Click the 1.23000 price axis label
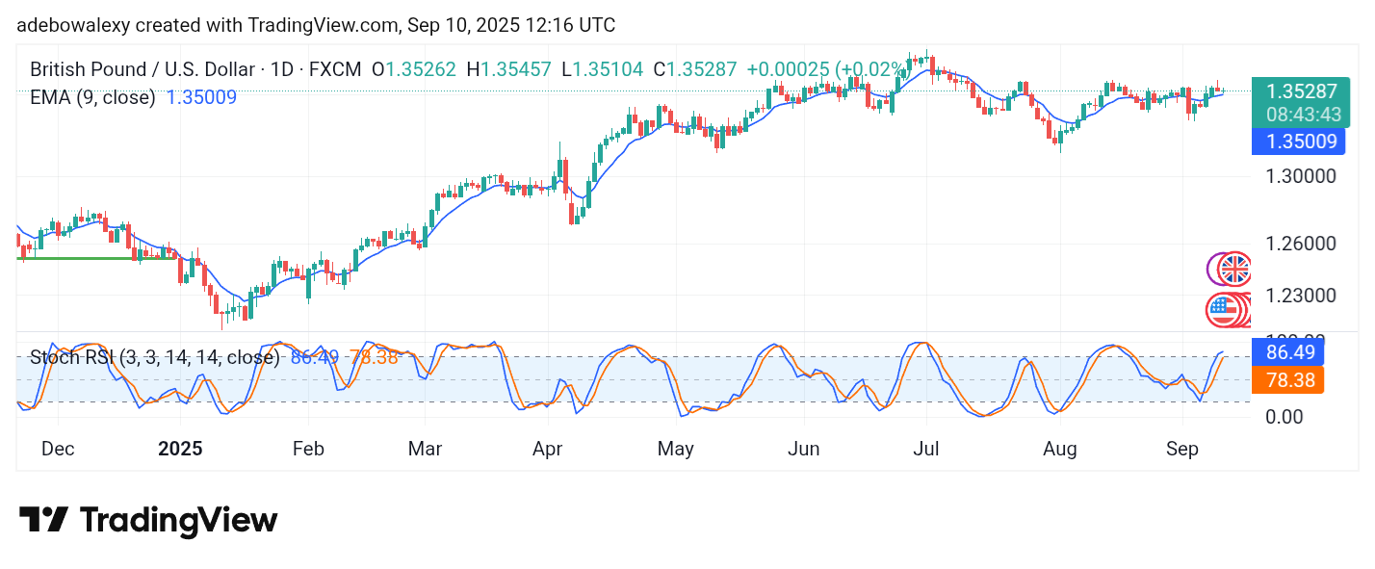 (x=1300, y=296)
